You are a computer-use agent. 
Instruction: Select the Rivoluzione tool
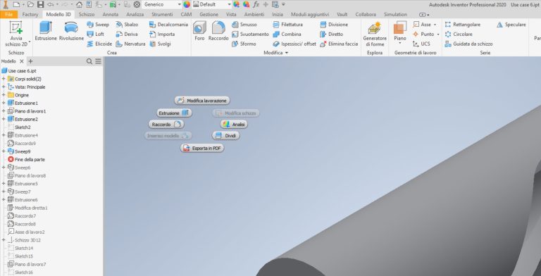71,31
